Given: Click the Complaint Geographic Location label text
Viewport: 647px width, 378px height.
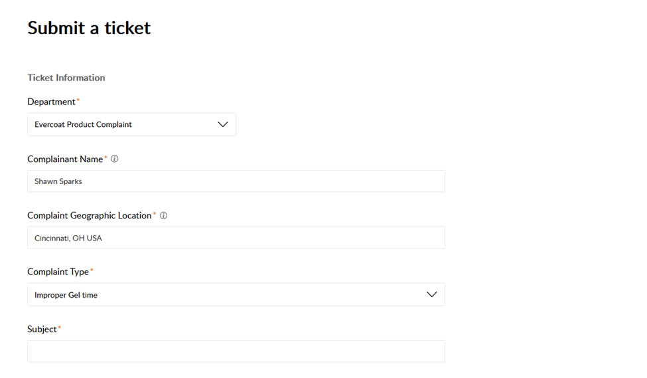Looking at the screenshot, I should point(89,216).
